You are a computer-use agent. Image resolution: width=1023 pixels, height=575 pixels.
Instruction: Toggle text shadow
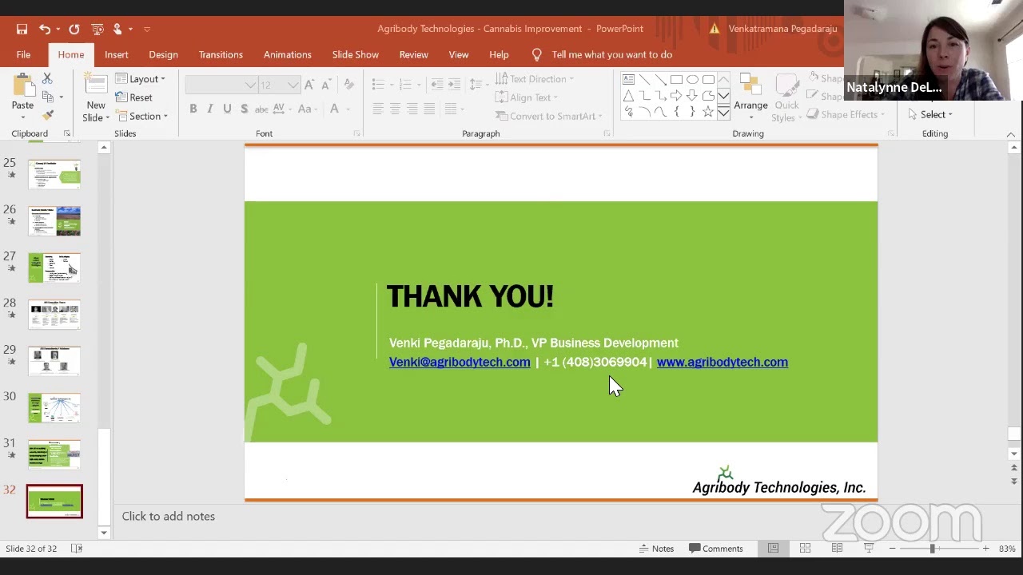244,109
